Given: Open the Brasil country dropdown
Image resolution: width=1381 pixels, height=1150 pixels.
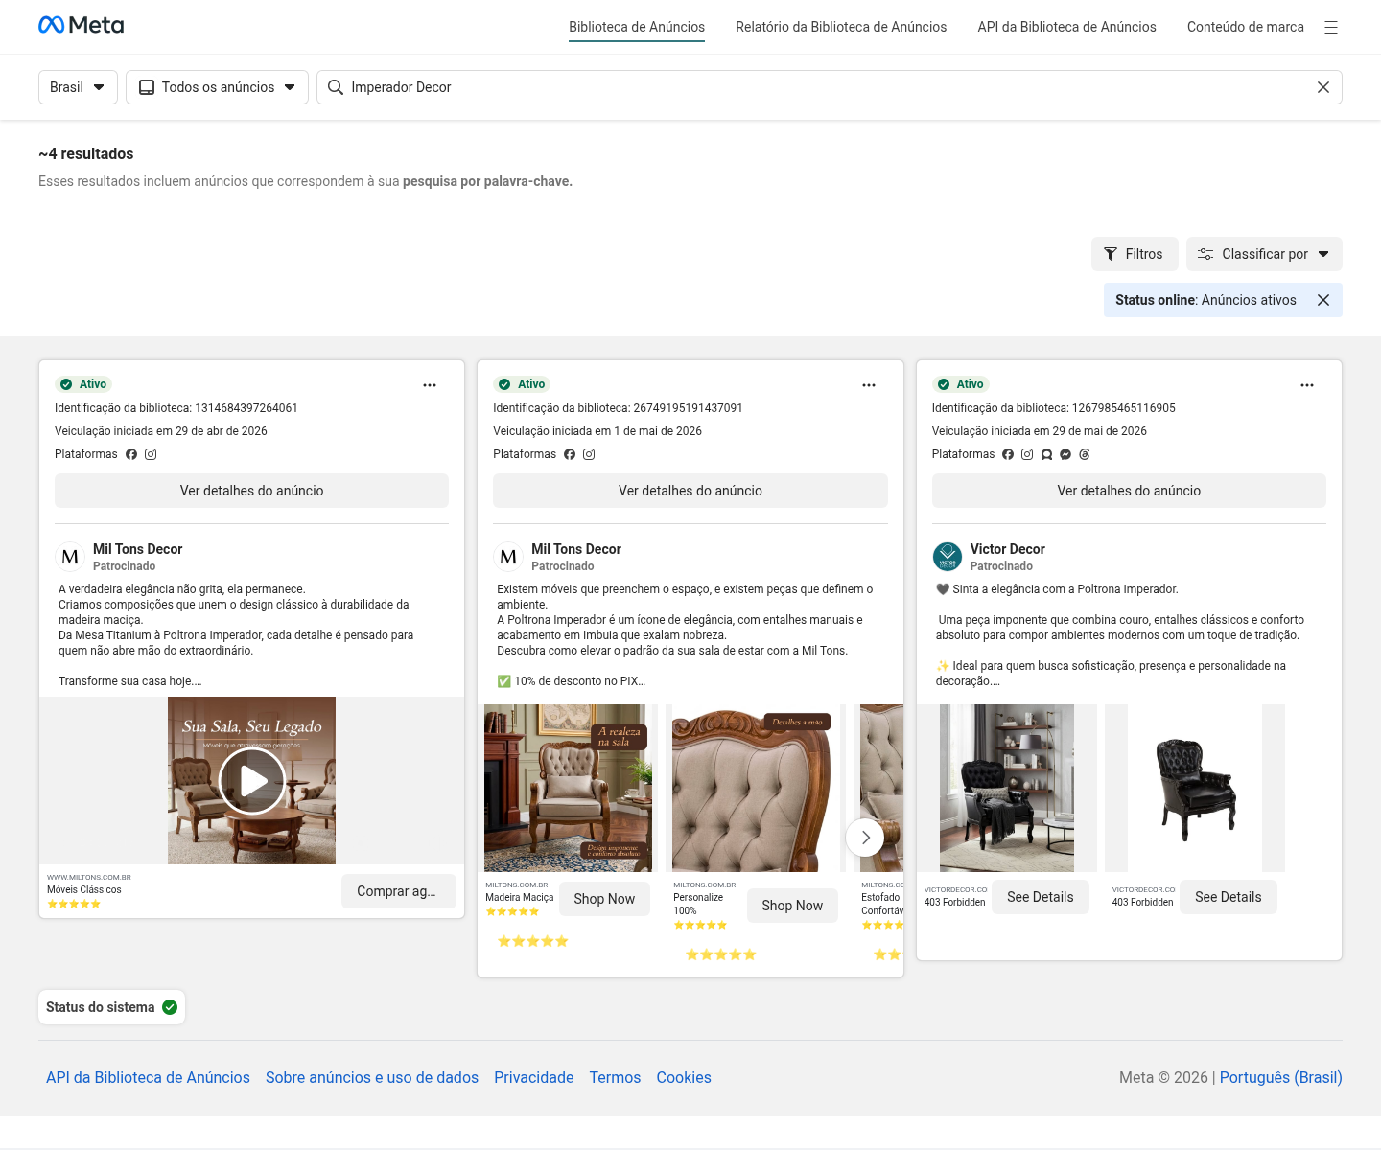Looking at the screenshot, I should tap(78, 87).
